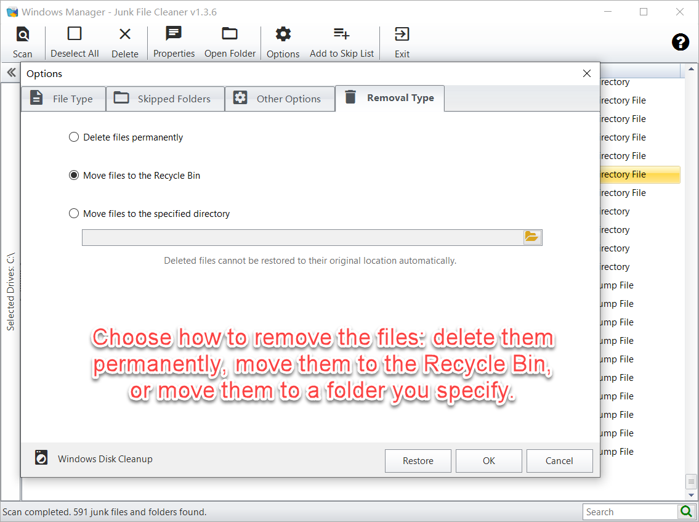
Task: Click the Windows Disk Cleanup icon
Action: click(41, 458)
